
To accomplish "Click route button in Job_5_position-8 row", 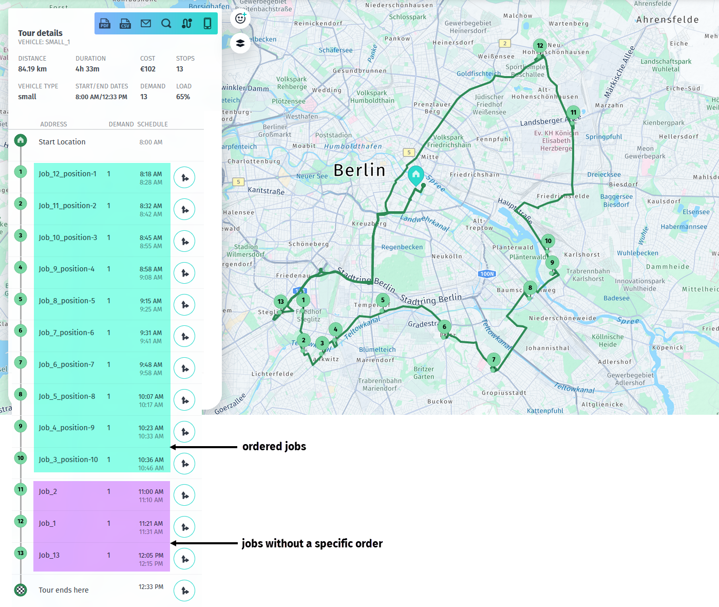I will tap(184, 400).
